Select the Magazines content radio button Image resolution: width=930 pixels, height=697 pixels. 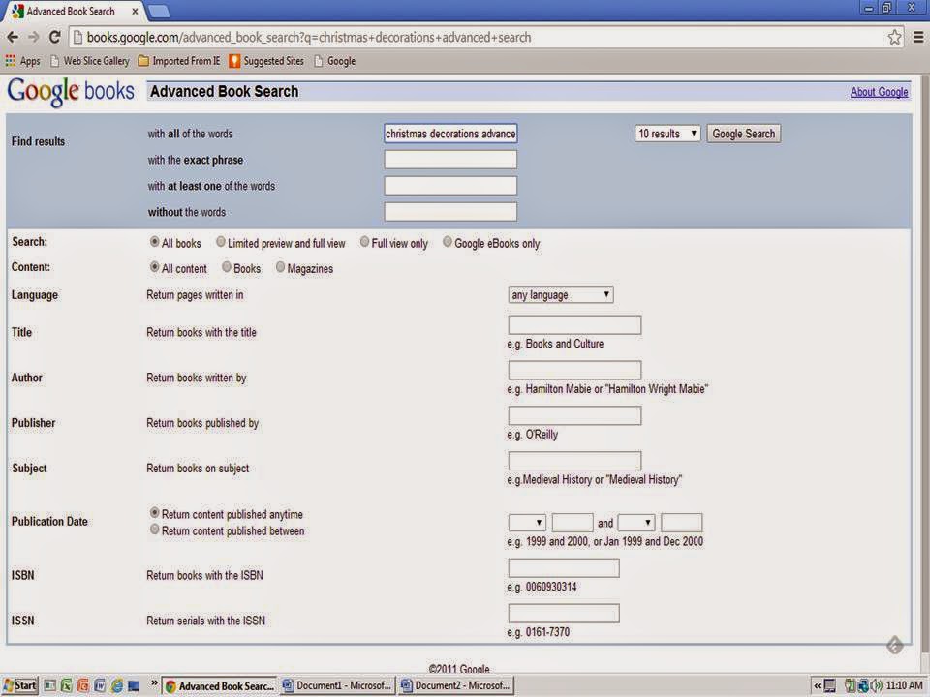tap(280, 267)
